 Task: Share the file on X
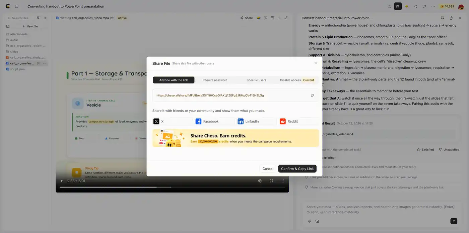click(173, 122)
